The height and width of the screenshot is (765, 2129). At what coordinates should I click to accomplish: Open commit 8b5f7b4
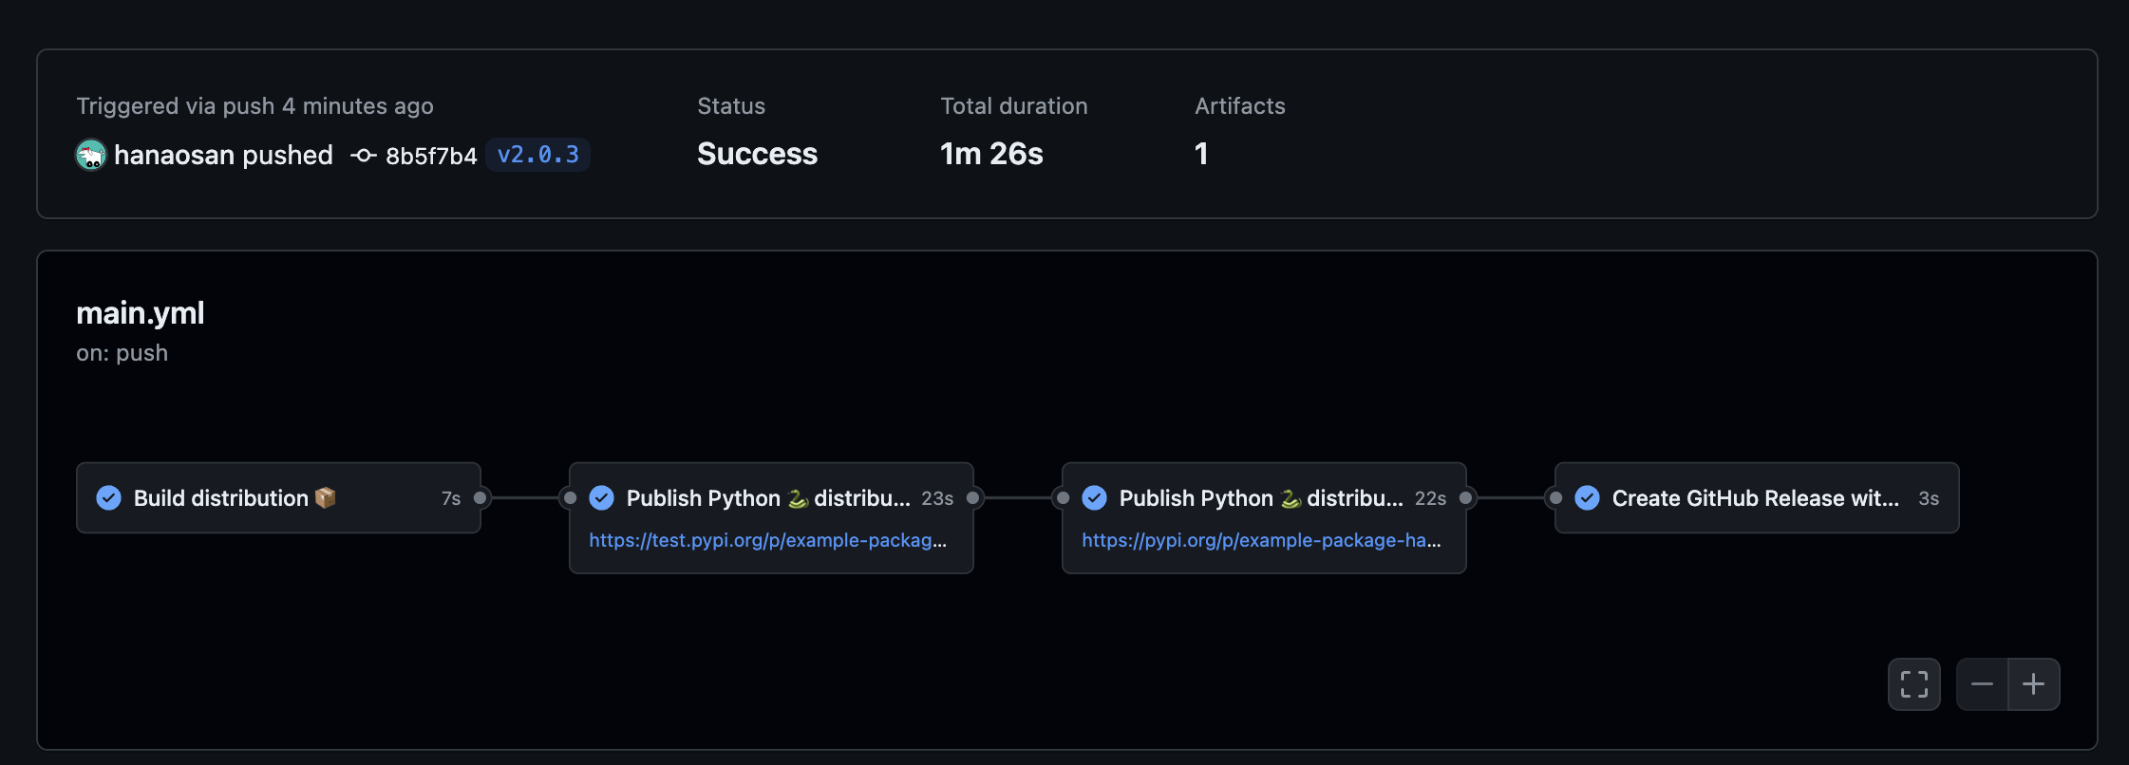(x=431, y=156)
